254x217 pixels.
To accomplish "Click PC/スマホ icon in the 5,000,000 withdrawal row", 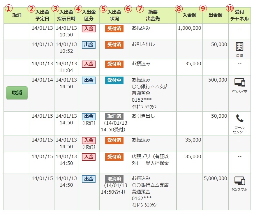I will [x=239, y=181].
